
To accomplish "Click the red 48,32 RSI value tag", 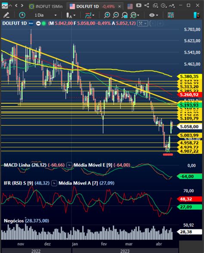I will 189,199.
